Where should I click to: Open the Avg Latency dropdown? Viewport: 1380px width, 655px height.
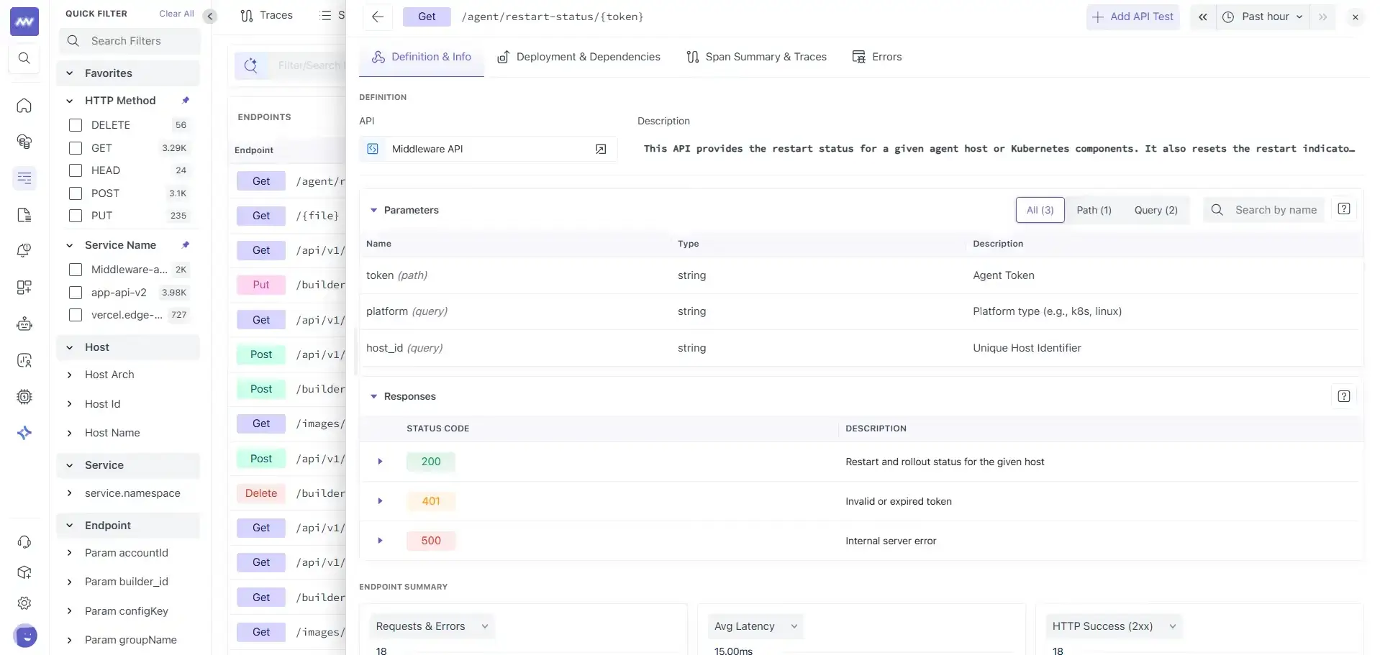pyautogui.click(x=755, y=626)
